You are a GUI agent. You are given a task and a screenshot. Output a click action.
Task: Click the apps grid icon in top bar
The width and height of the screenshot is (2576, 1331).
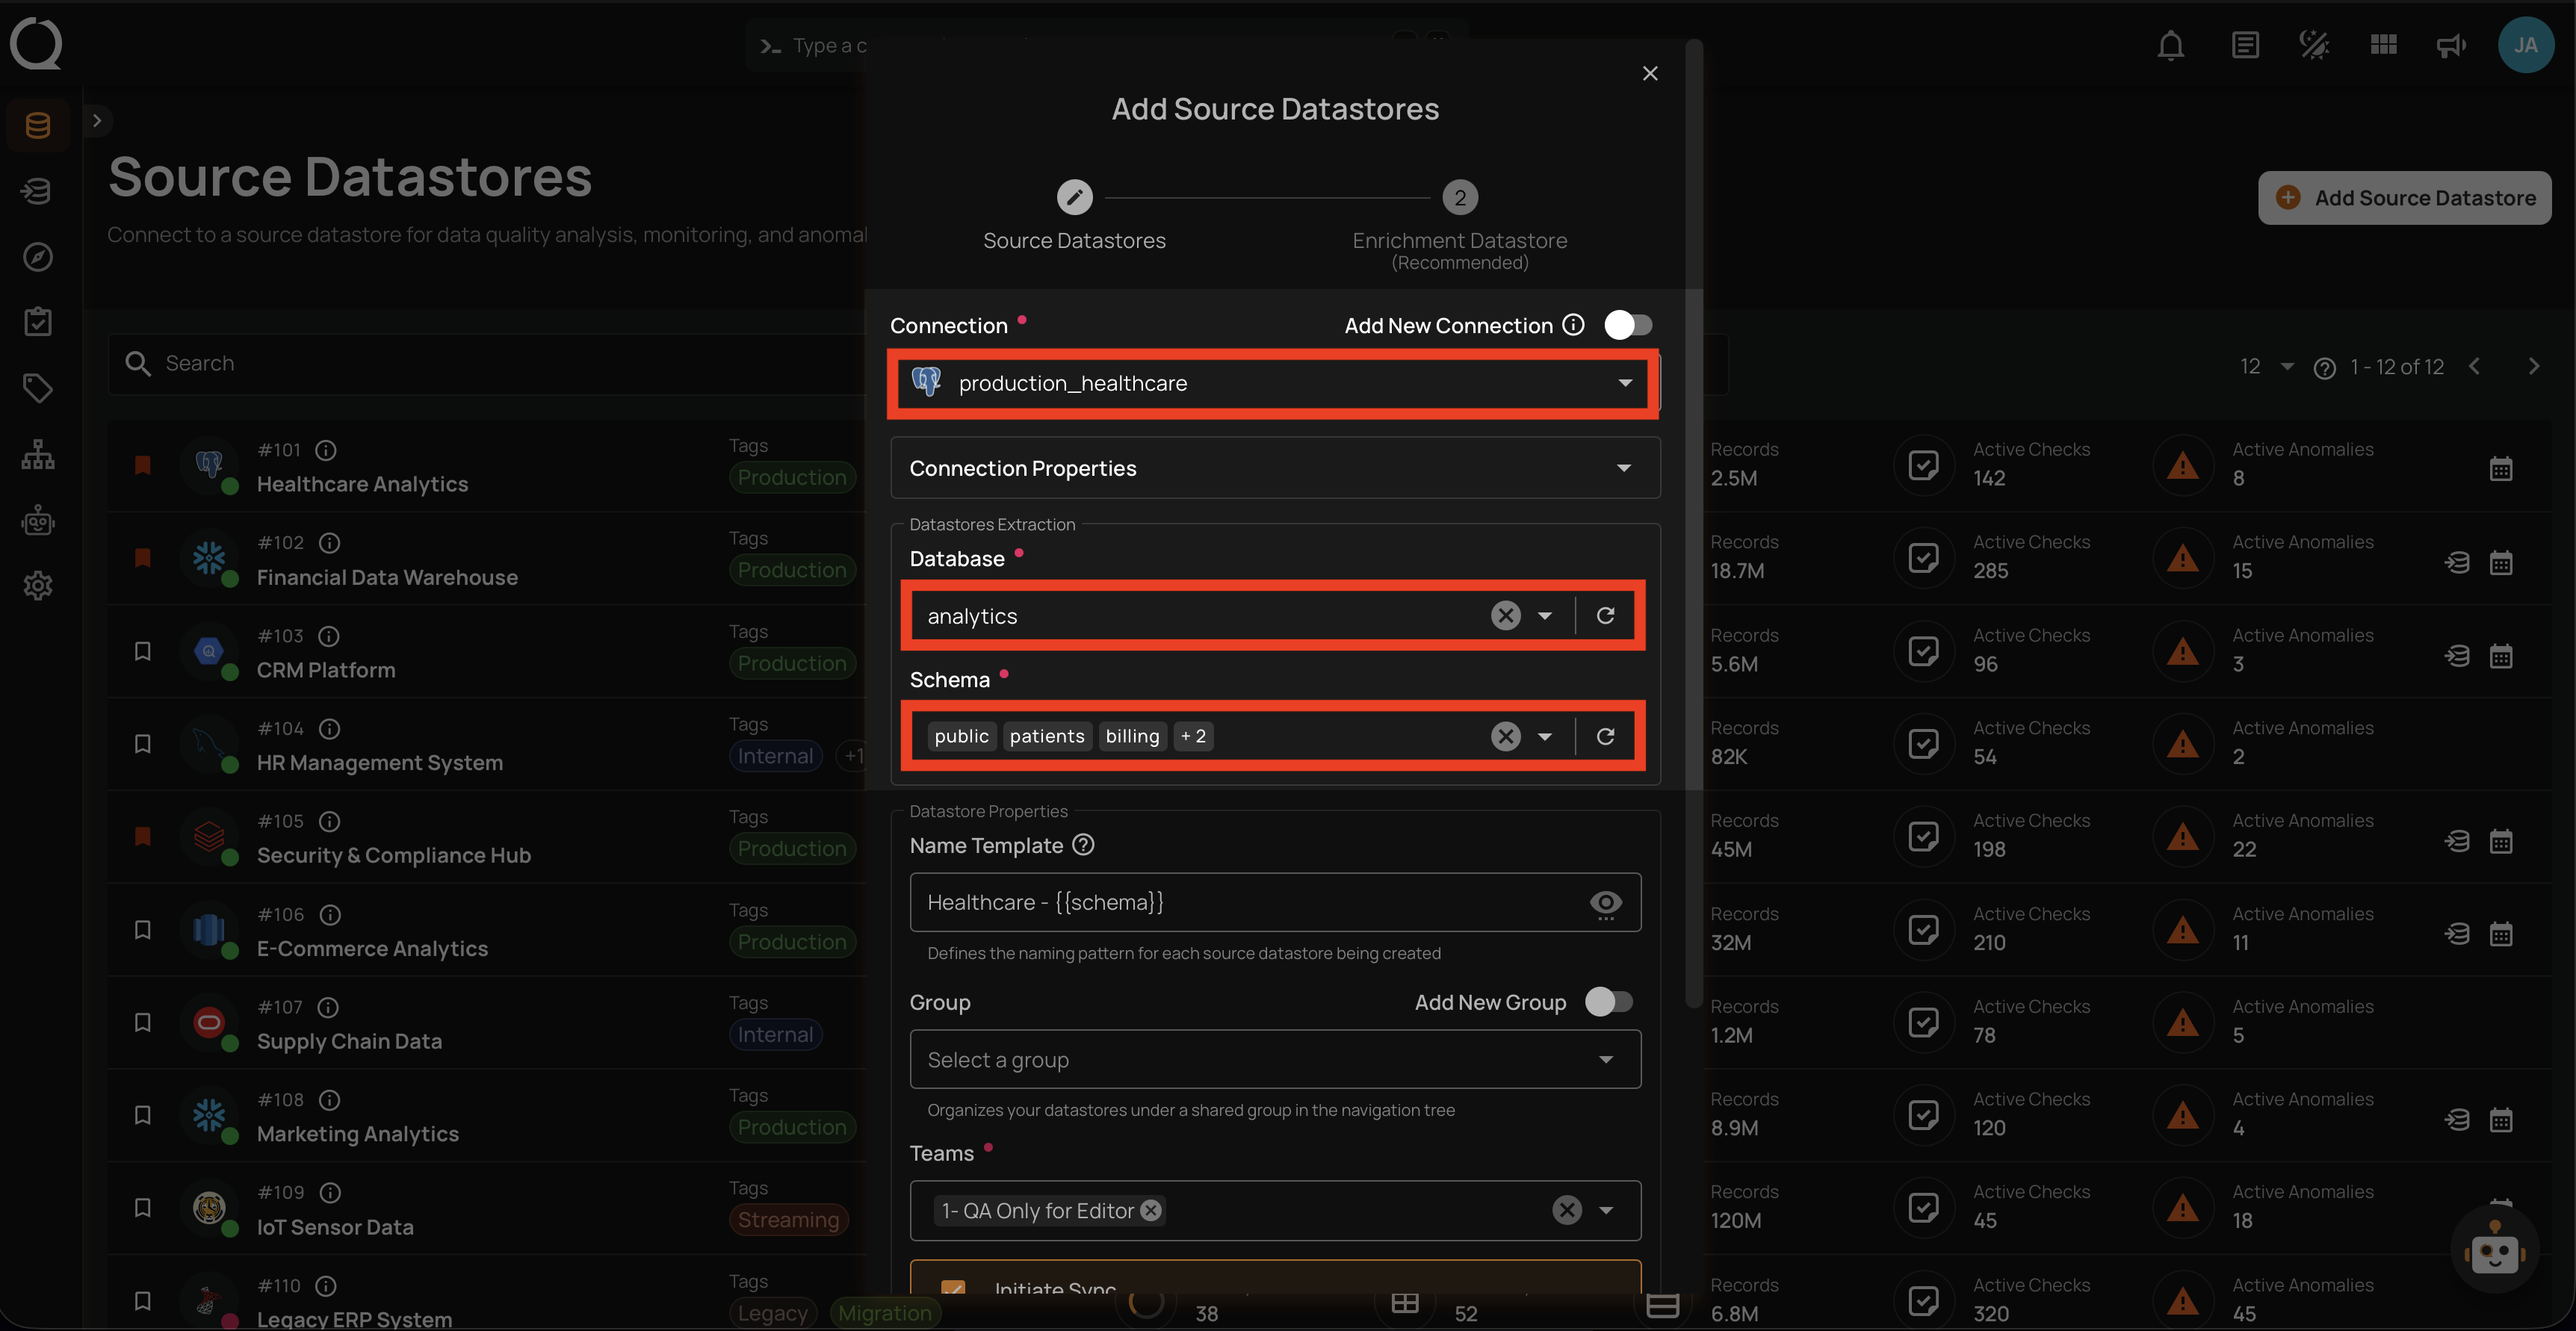[x=2383, y=45]
